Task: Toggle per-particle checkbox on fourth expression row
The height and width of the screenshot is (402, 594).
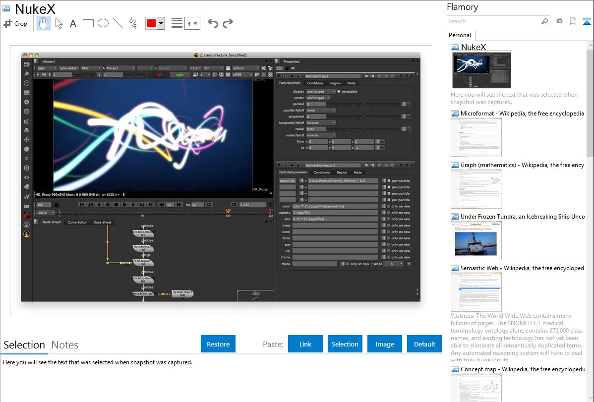Action: pos(389,200)
